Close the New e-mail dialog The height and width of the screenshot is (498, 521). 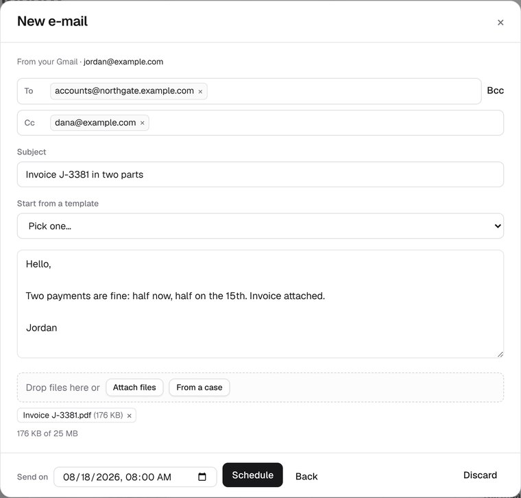(500, 22)
